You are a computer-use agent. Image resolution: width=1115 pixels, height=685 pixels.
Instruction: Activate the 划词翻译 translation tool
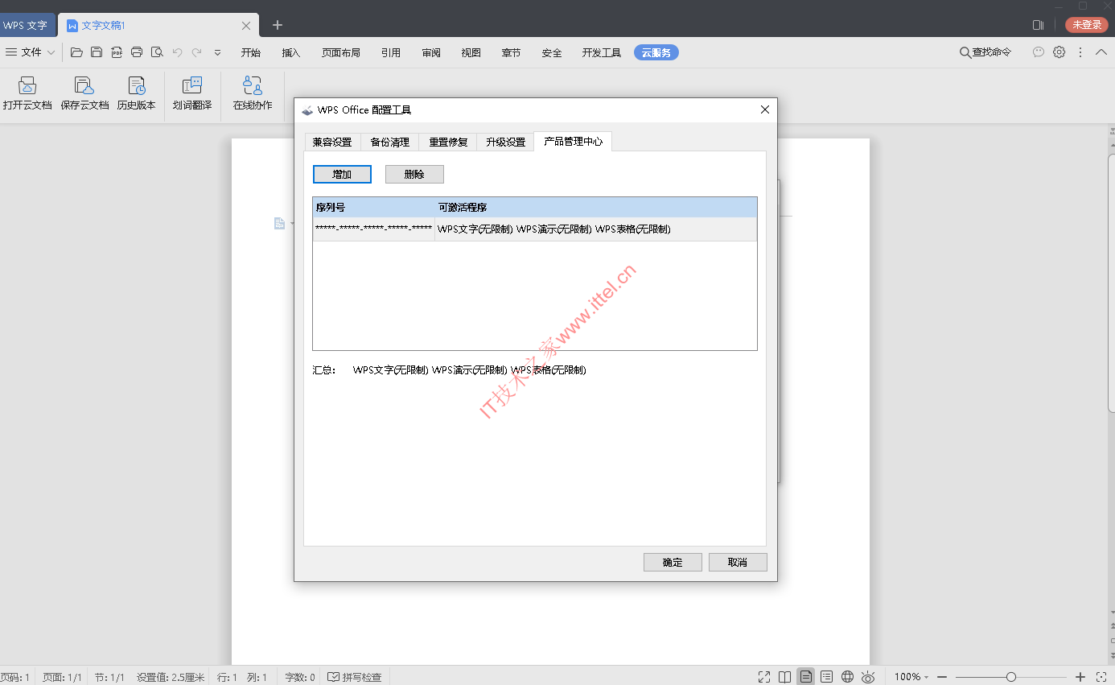click(x=192, y=93)
